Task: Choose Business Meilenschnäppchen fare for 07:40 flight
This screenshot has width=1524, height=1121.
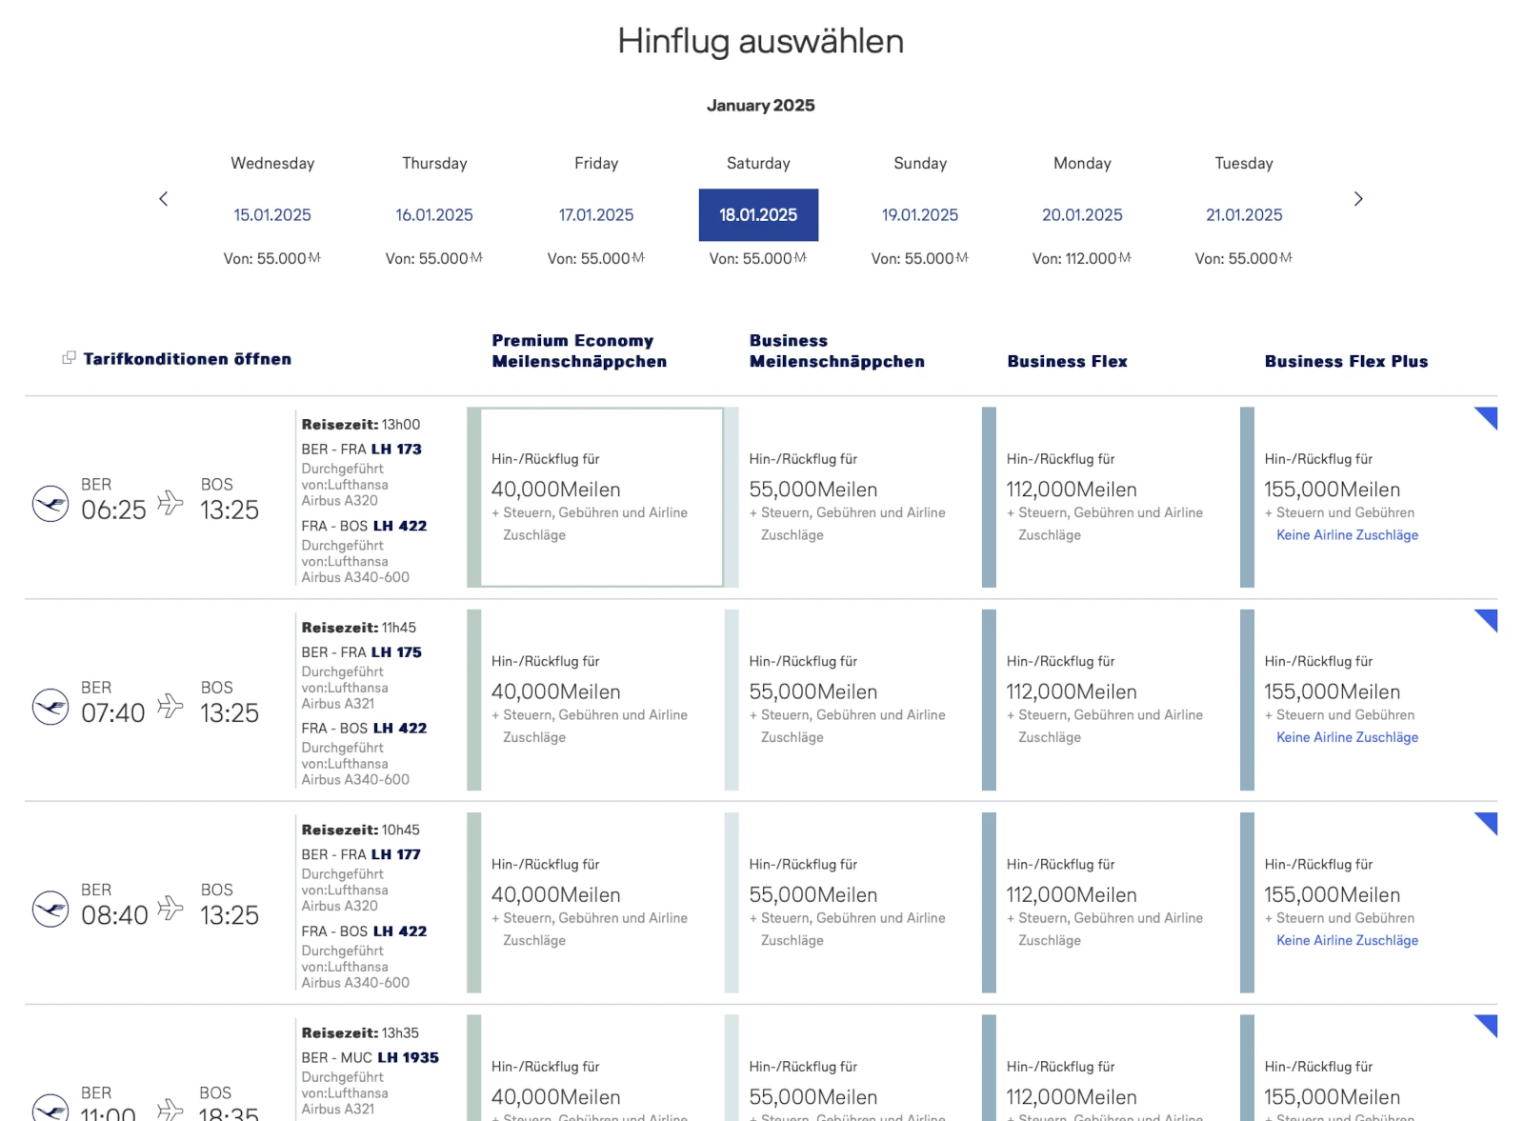Action: 852,700
